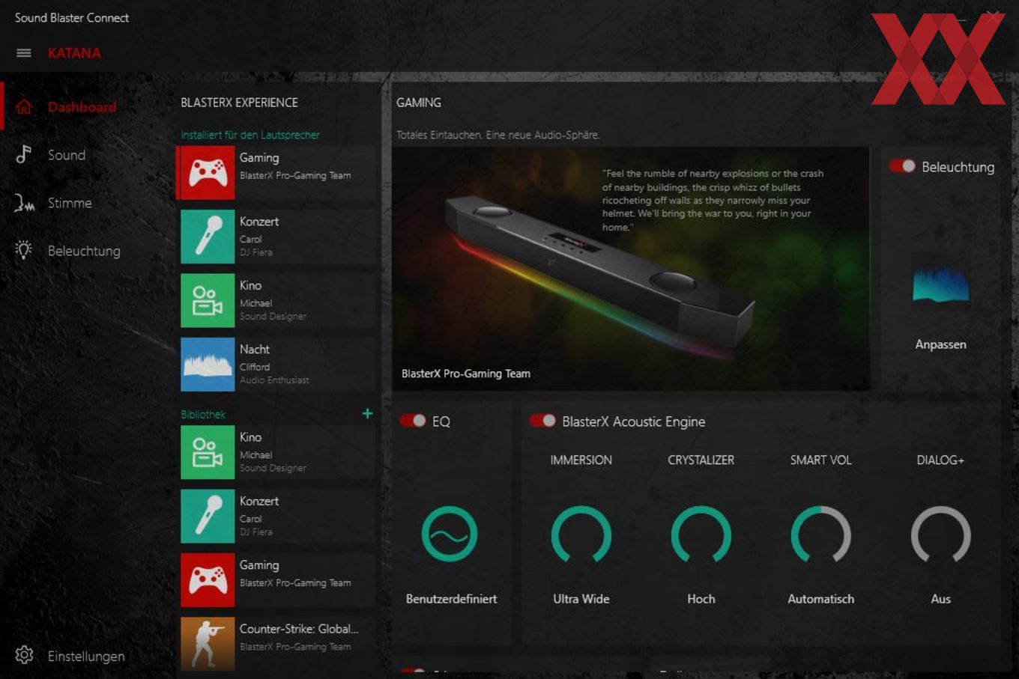This screenshot has width=1019, height=679.
Task: Click the 'Nacht' profile title
Action: tap(255, 349)
